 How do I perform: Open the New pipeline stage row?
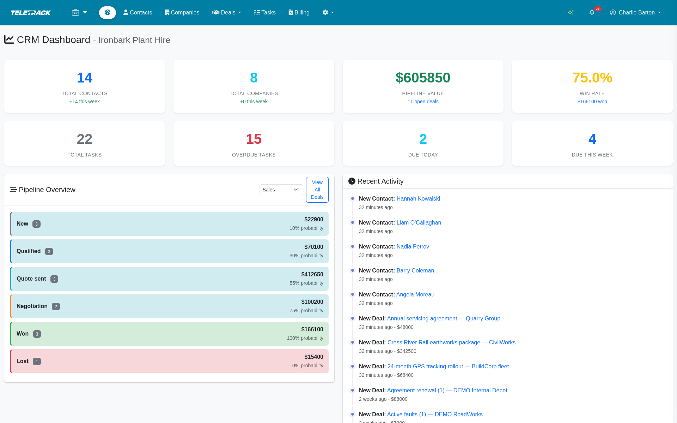169,224
